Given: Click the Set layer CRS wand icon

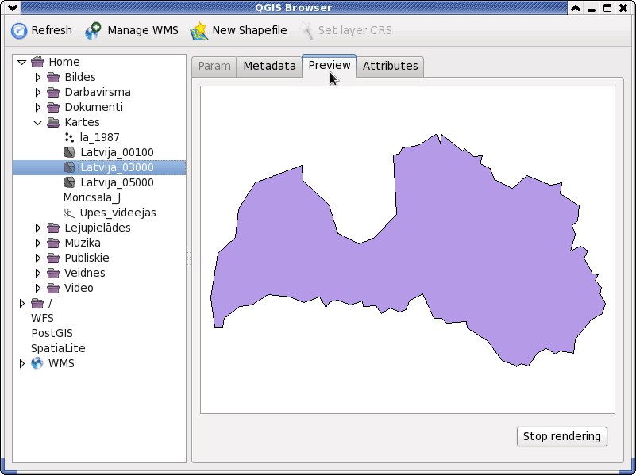Looking at the screenshot, I should [x=306, y=31].
